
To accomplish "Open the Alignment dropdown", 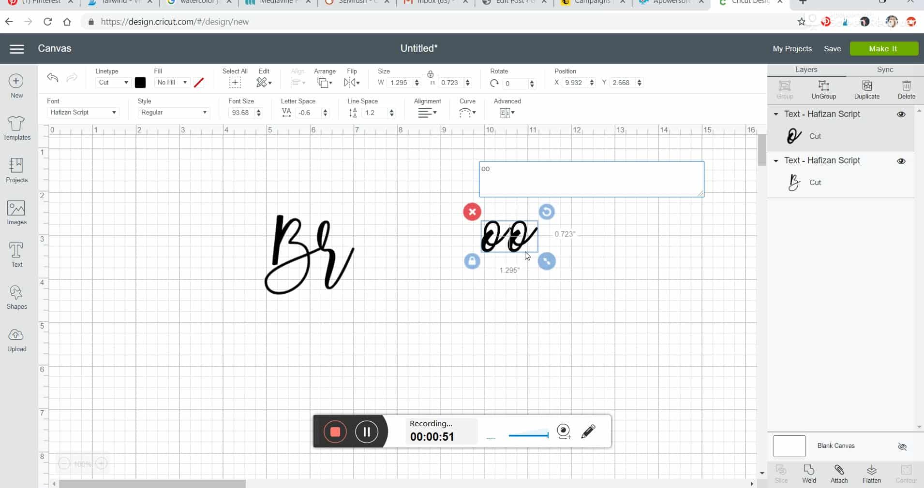I will [x=427, y=113].
